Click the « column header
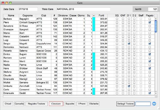160x110 pixels. tap(94, 16)
